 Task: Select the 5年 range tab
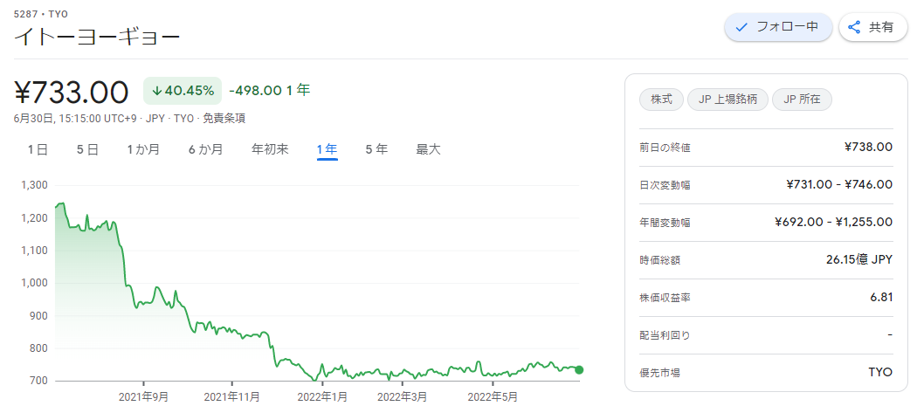376,150
